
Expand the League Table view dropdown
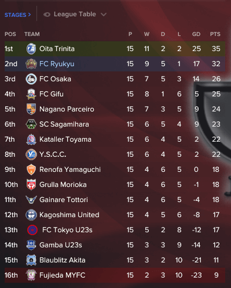(x=75, y=15)
